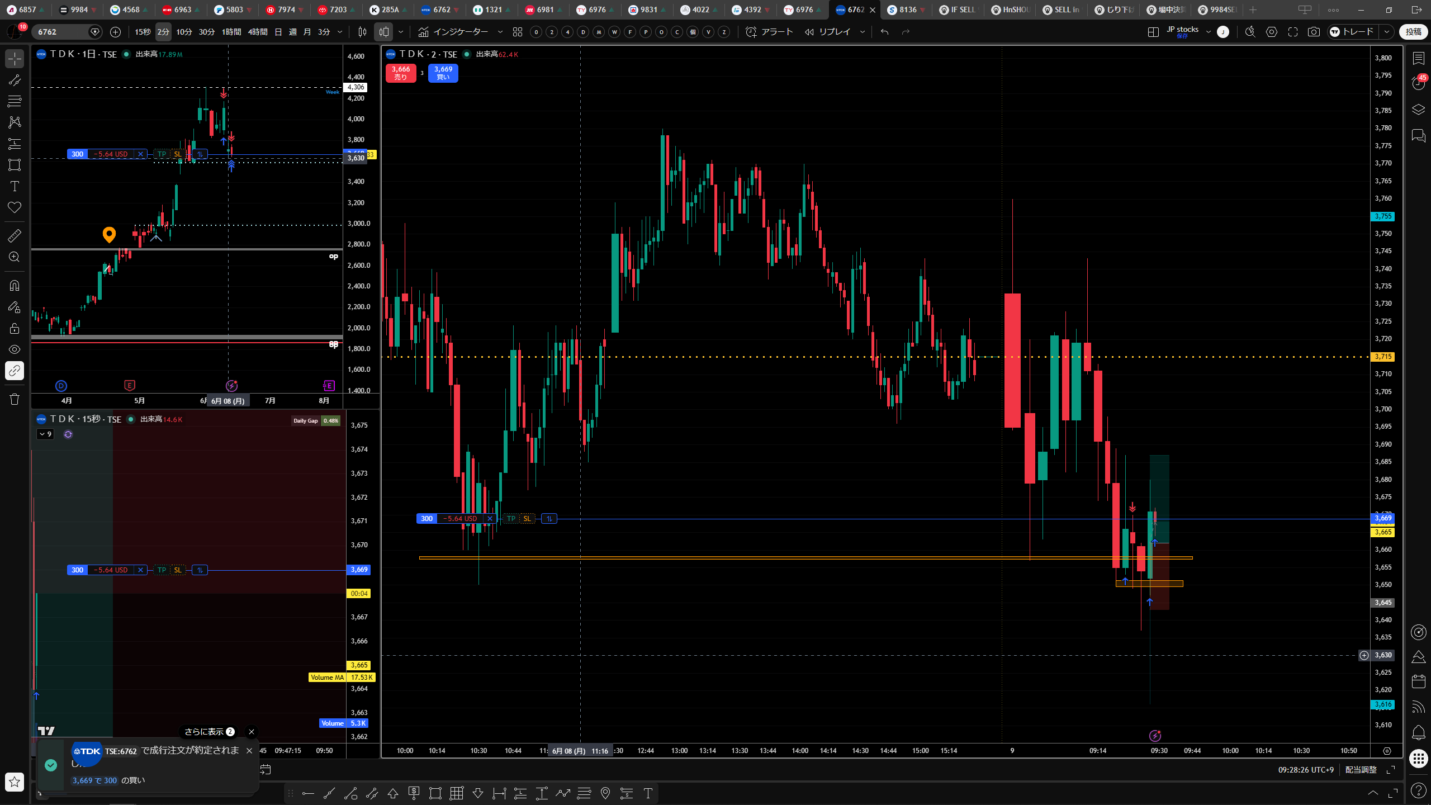
Task: Choose the bars chart style icon
Action: 362,32
